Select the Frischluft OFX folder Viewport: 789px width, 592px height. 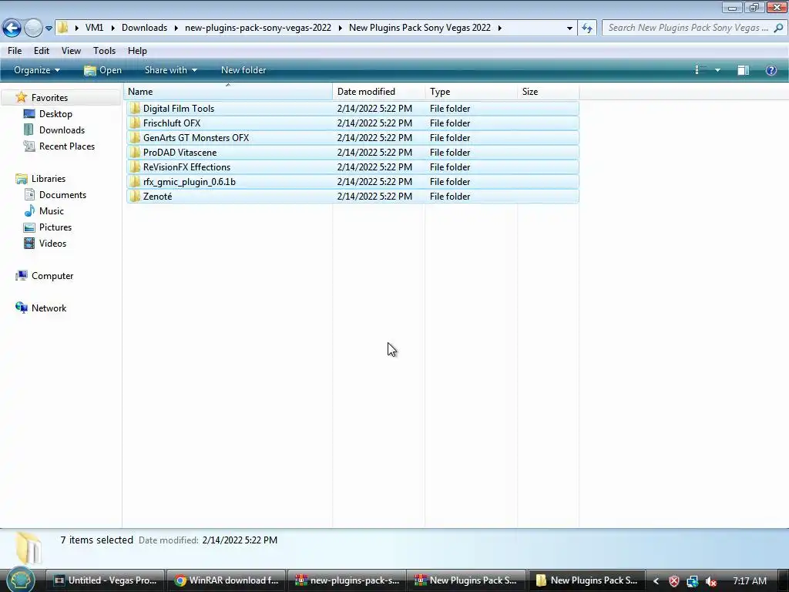pyautogui.click(x=353, y=123)
